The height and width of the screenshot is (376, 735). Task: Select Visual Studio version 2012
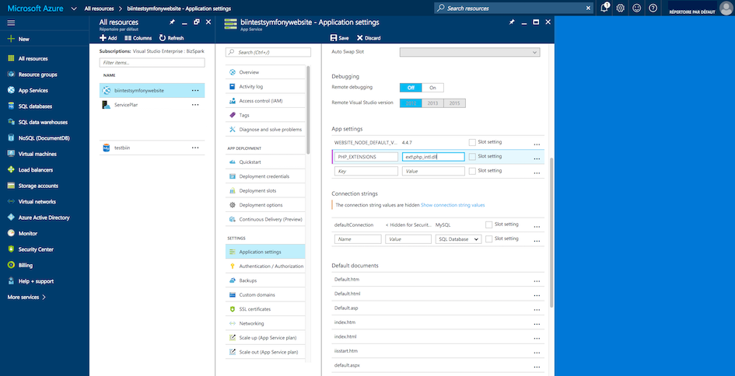click(411, 103)
